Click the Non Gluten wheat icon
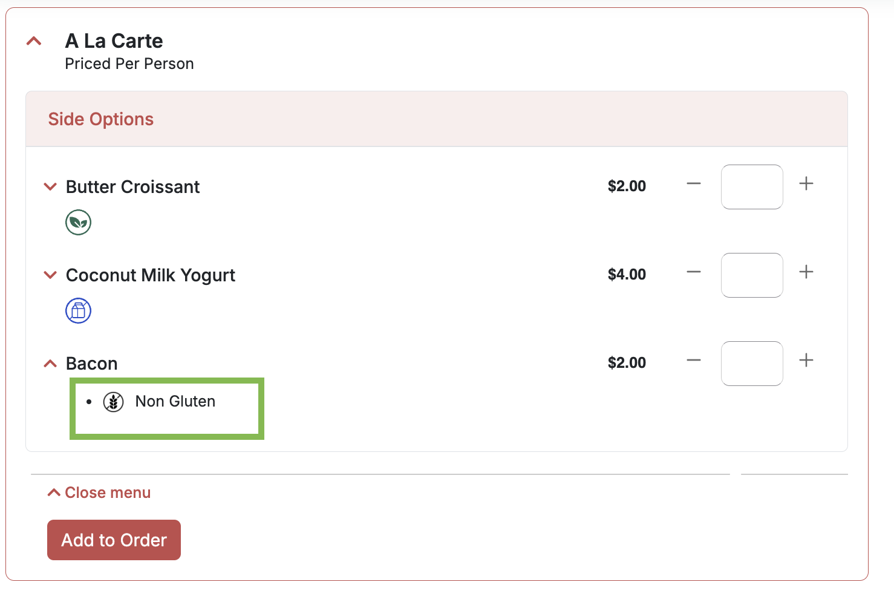The image size is (894, 605). coord(114,402)
